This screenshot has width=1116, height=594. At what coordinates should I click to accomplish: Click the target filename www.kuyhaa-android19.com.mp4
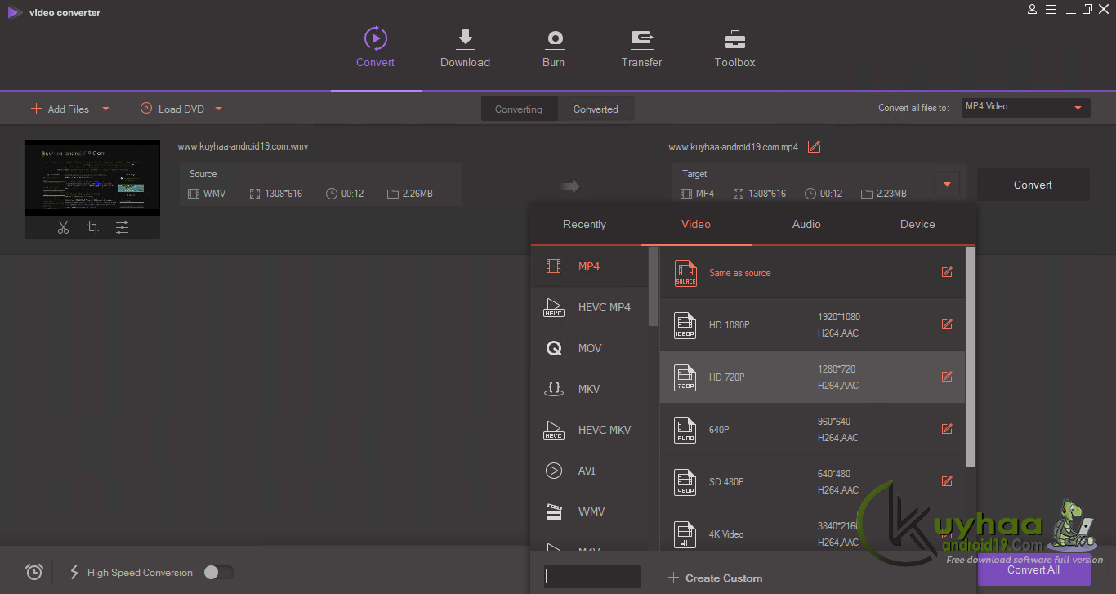point(734,147)
